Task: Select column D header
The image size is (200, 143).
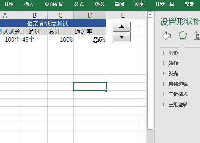Action: coord(90,15)
